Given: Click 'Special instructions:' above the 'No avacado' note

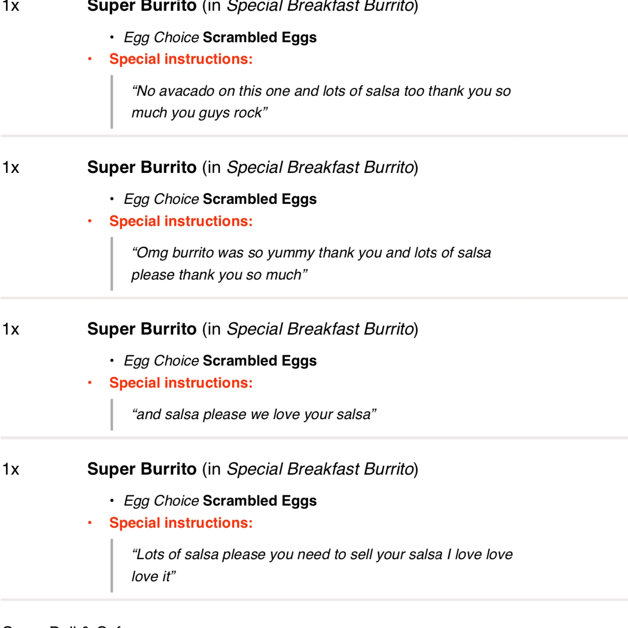Looking at the screenshot, I should (180, 59).
